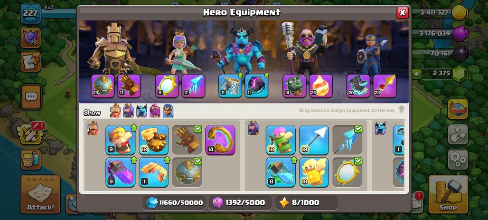Open the chat speech bubble panel

(x=31, y=97)
